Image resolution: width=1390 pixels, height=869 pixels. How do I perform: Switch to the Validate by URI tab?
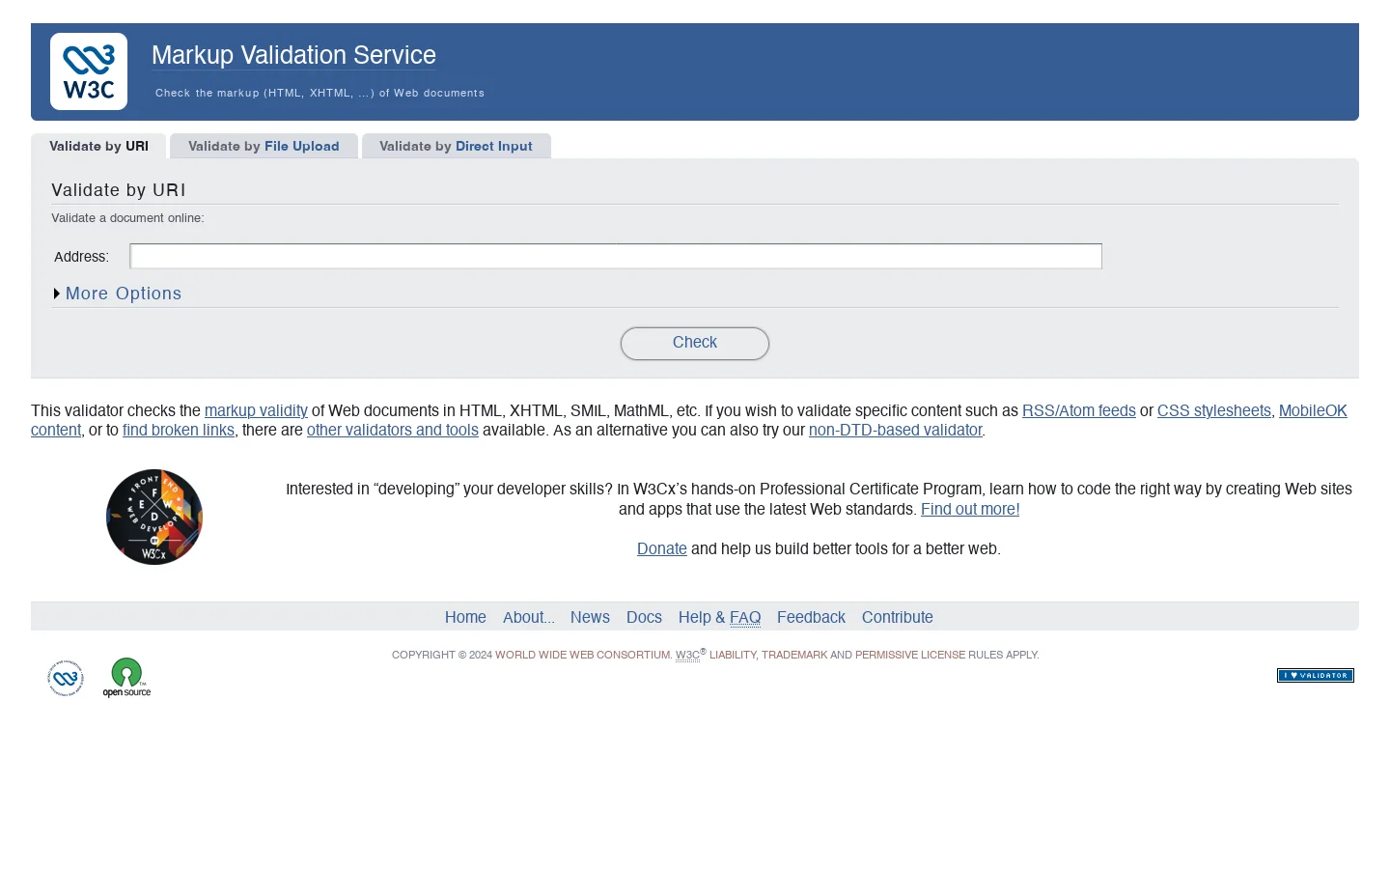pos(98,146)
